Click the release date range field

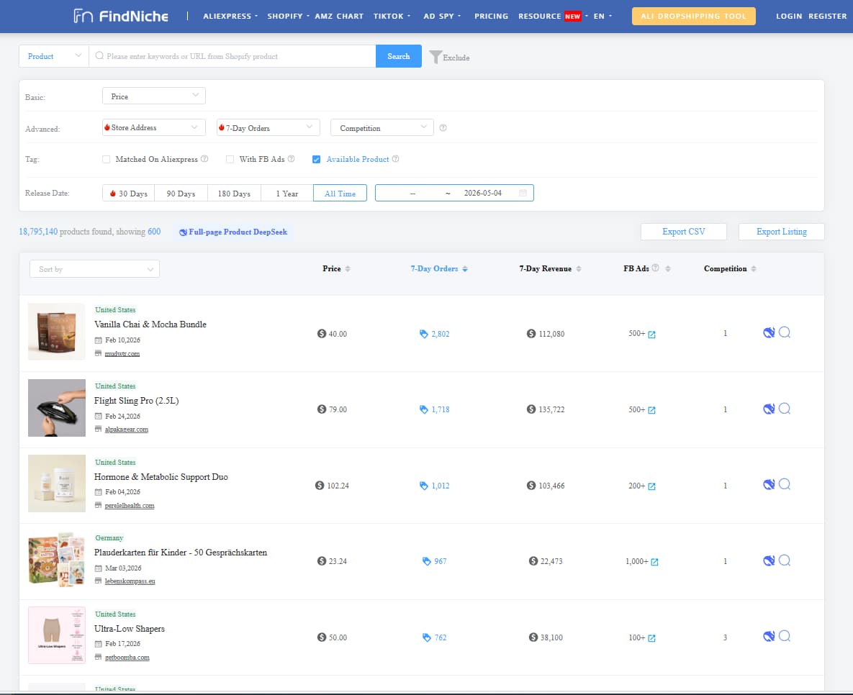click(x=454, y=193)
